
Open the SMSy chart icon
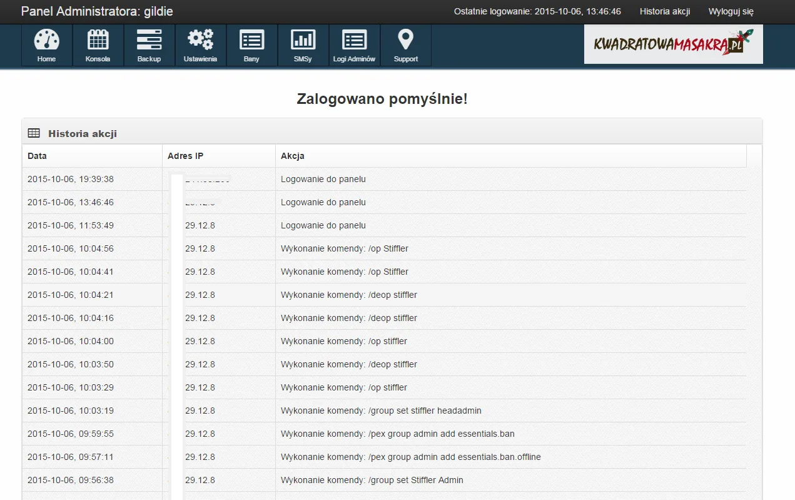(303, 45)
